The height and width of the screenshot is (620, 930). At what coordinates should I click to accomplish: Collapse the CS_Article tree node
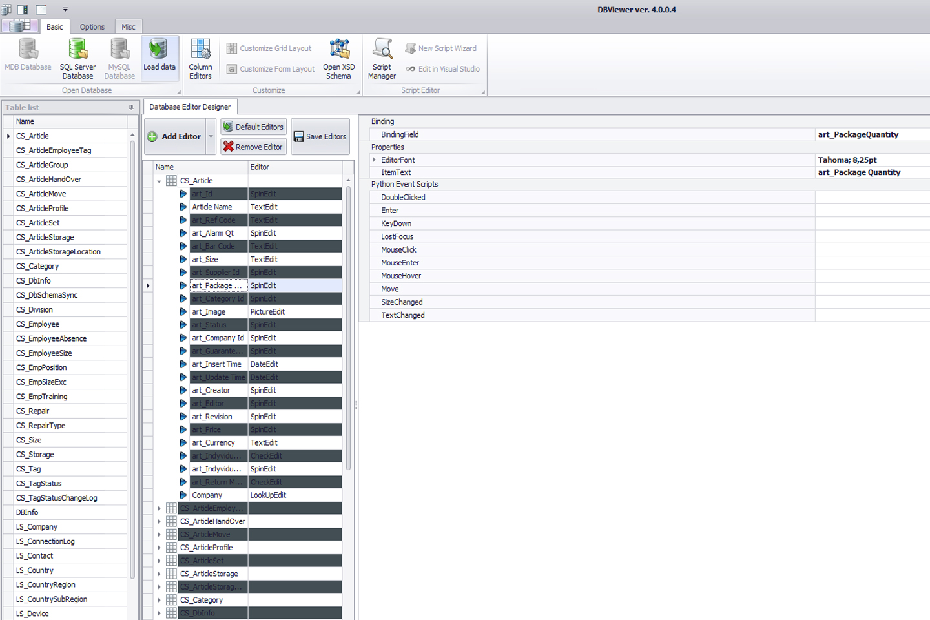(x=159, y=181)
